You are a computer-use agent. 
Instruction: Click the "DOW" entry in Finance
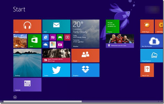[x=110, y=23]
